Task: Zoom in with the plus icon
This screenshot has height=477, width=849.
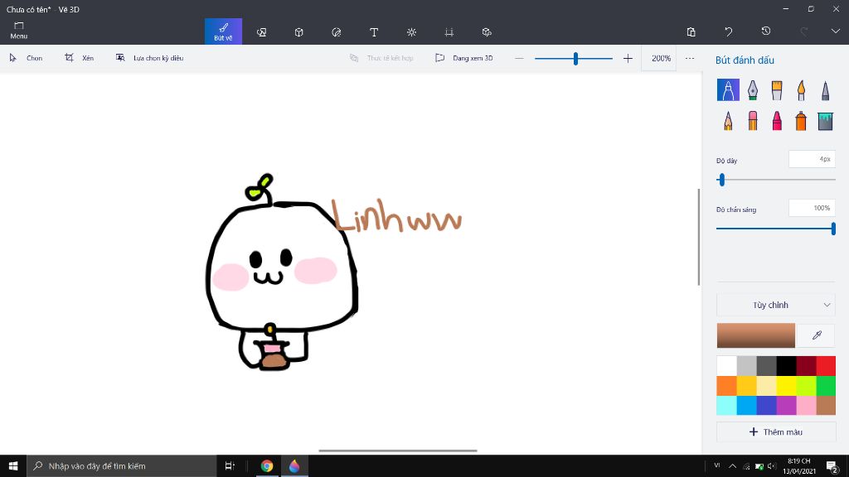Action: (x=628, y=58)
